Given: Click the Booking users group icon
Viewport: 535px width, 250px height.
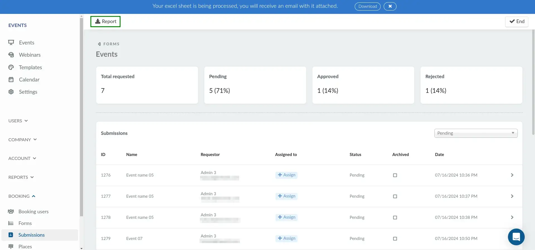Looking at the screenshot, I should point(11,212).
